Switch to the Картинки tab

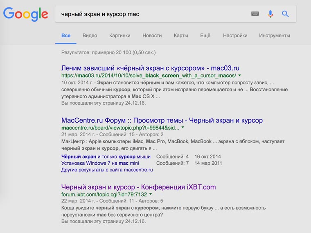119,36
